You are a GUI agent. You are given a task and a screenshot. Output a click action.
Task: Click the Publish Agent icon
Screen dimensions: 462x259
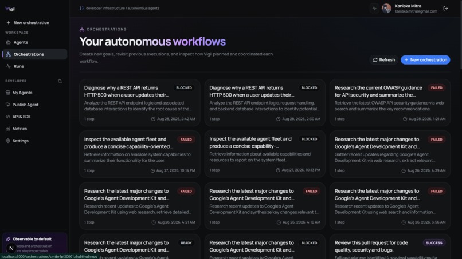(8, 105)
